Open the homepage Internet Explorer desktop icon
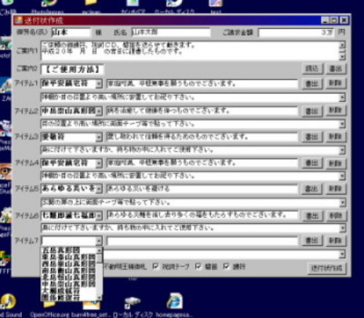This screenshot has height=318, width=364. point(175,301)
